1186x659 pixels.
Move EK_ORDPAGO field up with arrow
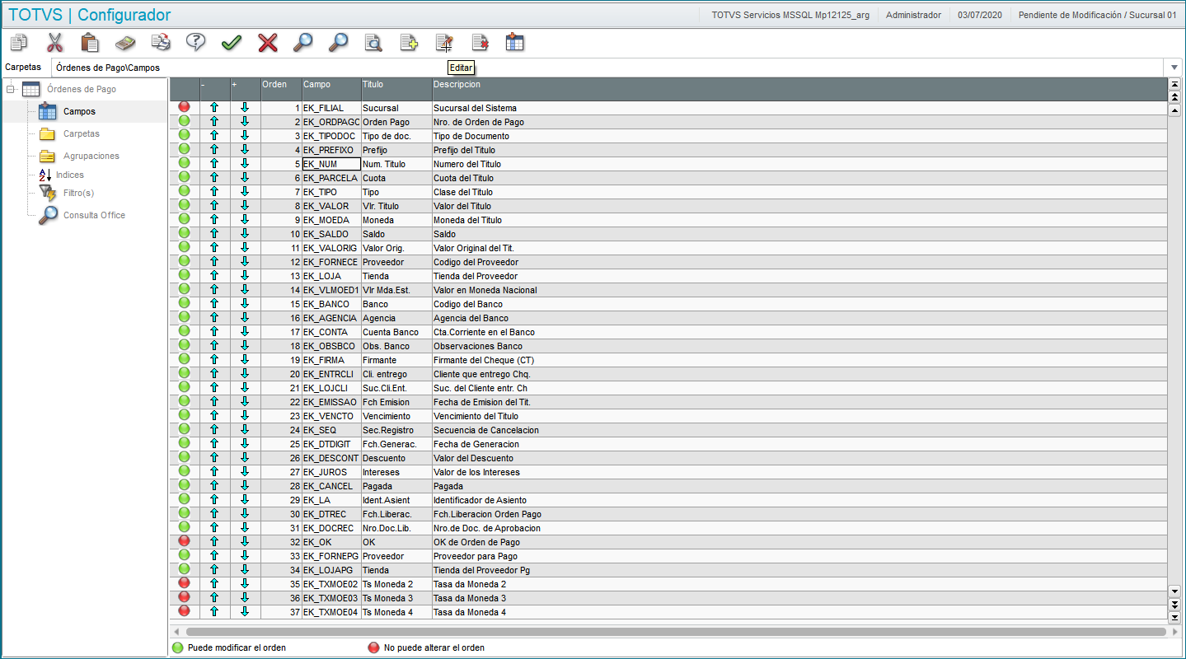[x=214, y=122]
